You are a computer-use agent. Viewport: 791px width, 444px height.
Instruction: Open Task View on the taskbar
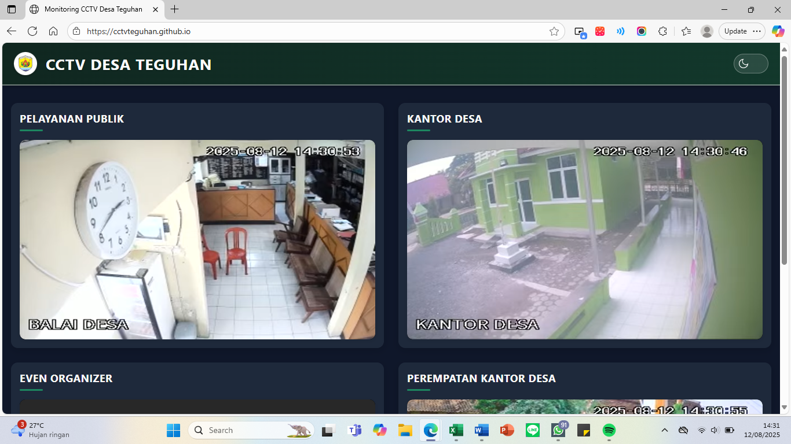pos(329,430)
